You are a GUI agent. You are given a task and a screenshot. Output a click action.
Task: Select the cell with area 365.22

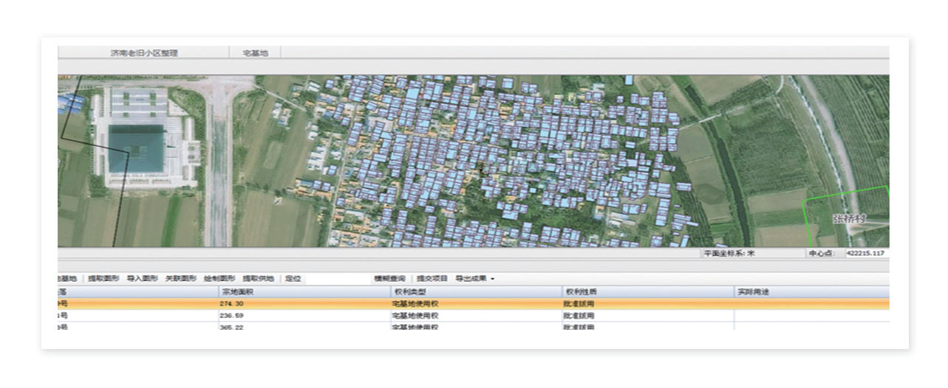[x=303, y=326]
